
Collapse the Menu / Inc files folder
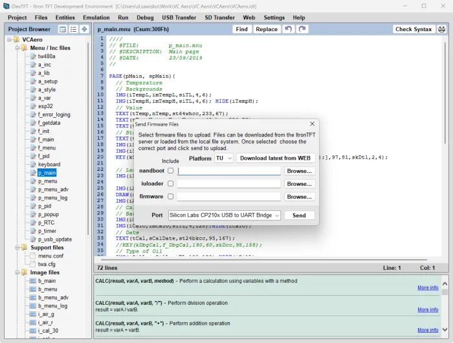[x=17, y=48]
